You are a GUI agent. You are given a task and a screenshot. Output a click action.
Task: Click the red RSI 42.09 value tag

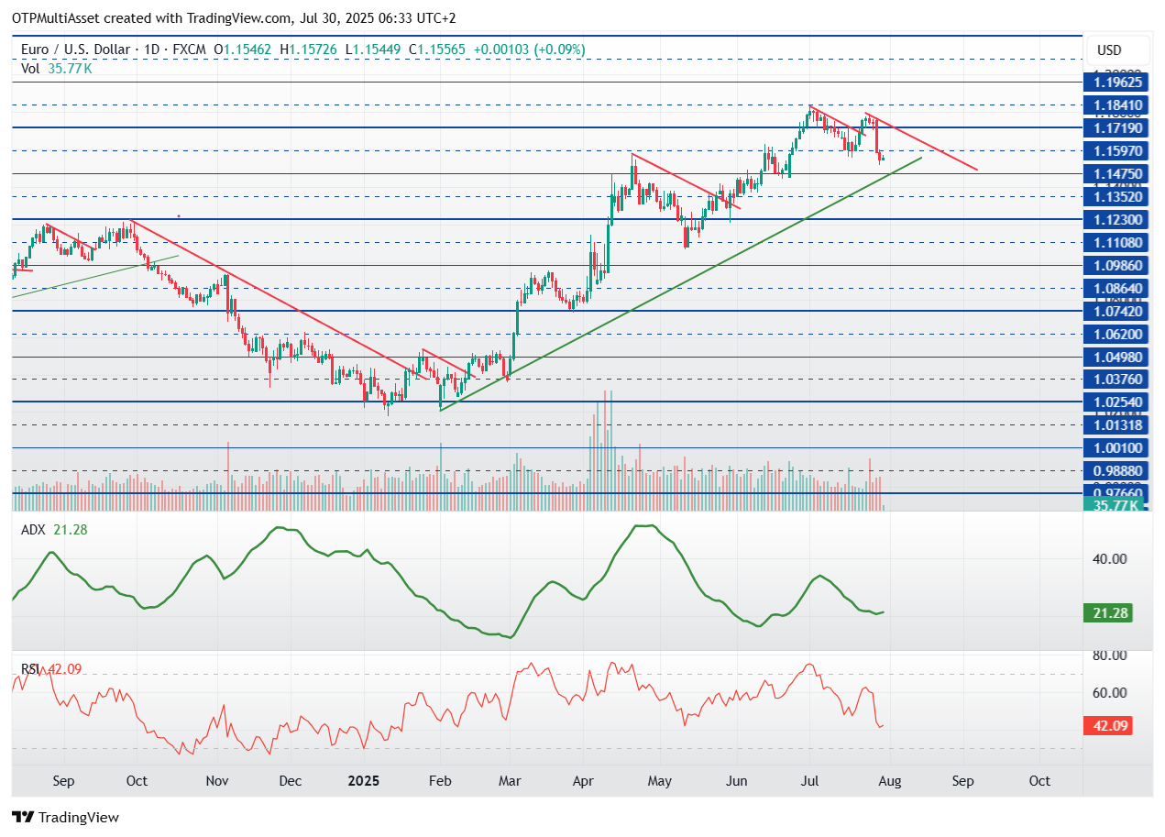pos(1109,726)
